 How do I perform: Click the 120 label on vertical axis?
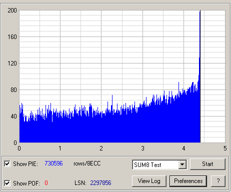(x=12, y=63)
